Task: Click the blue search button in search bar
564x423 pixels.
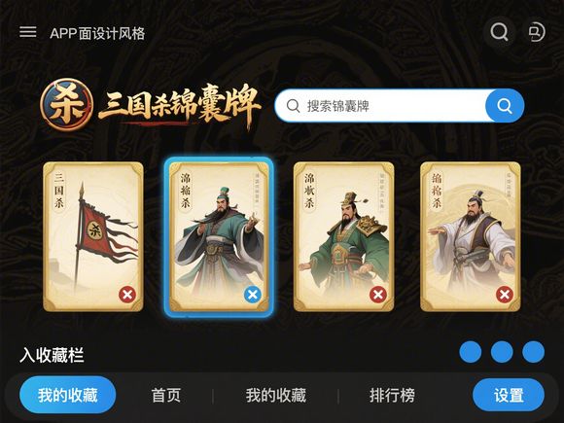Action: tap(505, 106)
